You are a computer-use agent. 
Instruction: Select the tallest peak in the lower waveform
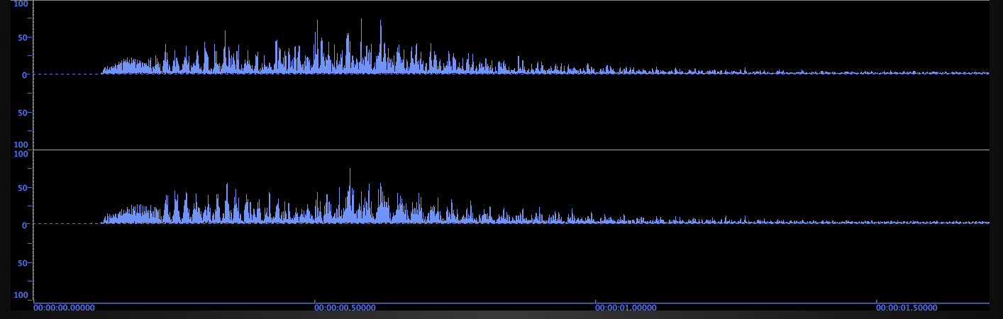350,169
